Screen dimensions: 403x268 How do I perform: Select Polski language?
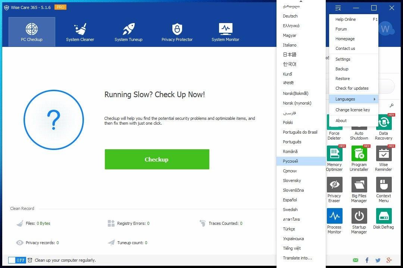301,122
